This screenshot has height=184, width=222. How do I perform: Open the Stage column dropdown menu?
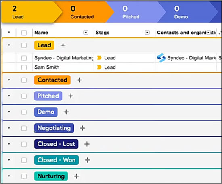[x=147, y=33]
